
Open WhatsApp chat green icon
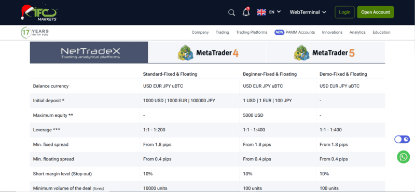[x=404, y=157]
